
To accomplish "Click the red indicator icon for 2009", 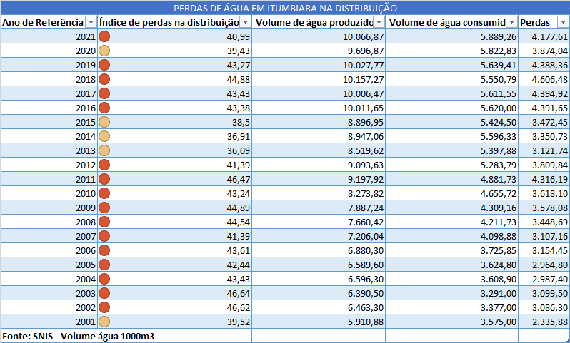I will click(104, 208).
